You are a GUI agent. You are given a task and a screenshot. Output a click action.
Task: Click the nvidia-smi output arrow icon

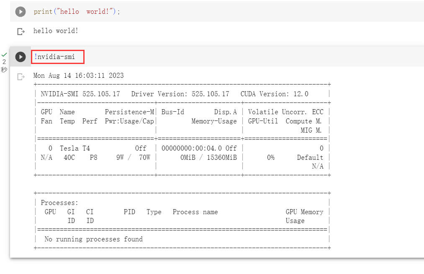(x=21, y=77)
